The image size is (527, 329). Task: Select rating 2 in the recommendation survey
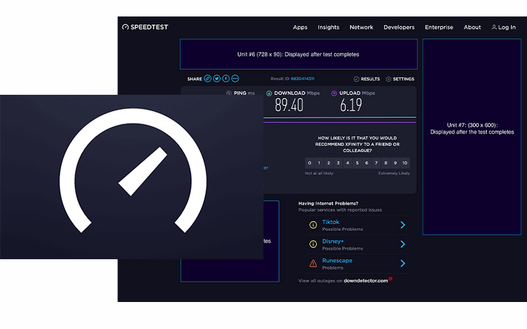click(329, 163)
